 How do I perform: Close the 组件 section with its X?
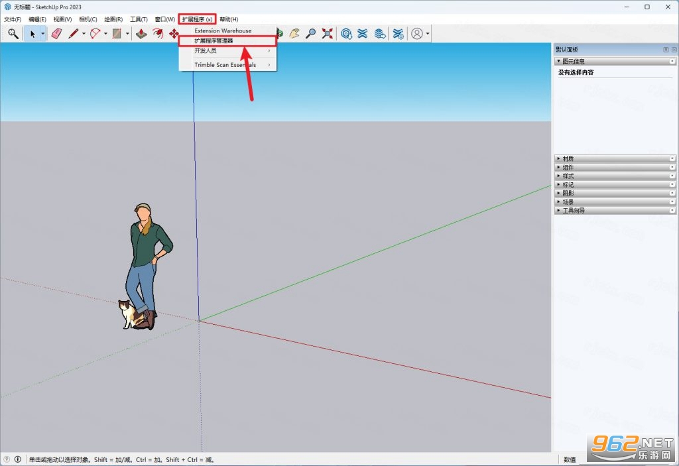click(x=672, y=167)
